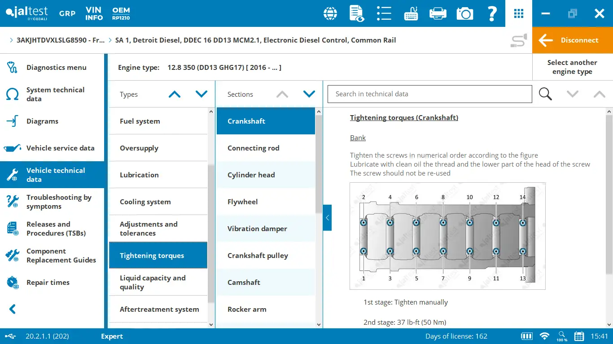This screenshot has height=344, width=613.
Task: Print the technical data using the printer icon
Action: 438,13
